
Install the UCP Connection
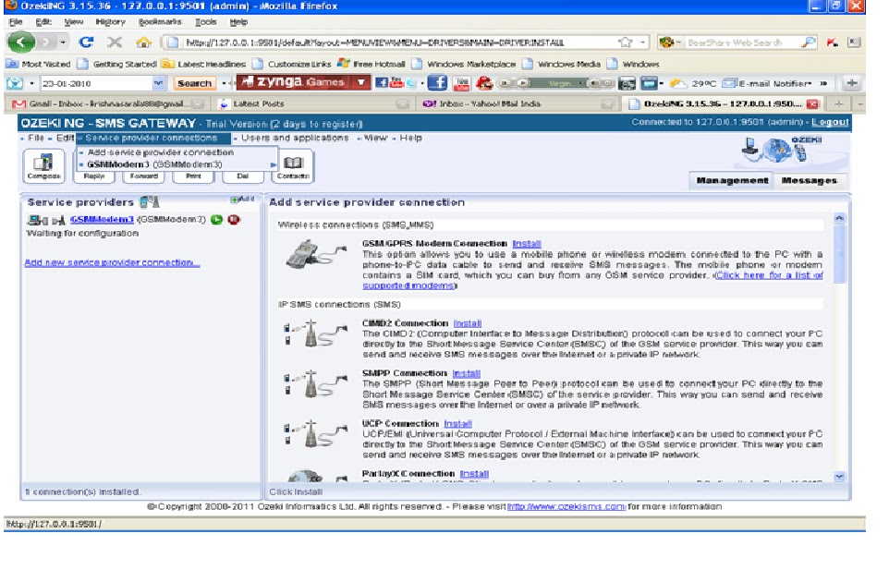tap(458, 423)
